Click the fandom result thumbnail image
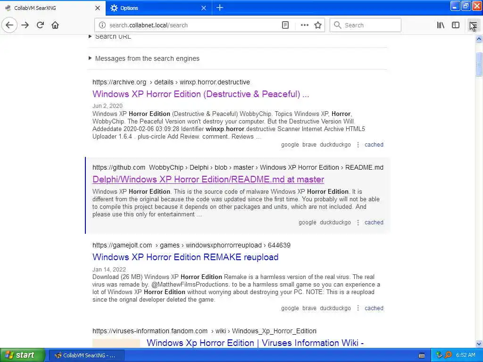483x362 pixels. 116,343
